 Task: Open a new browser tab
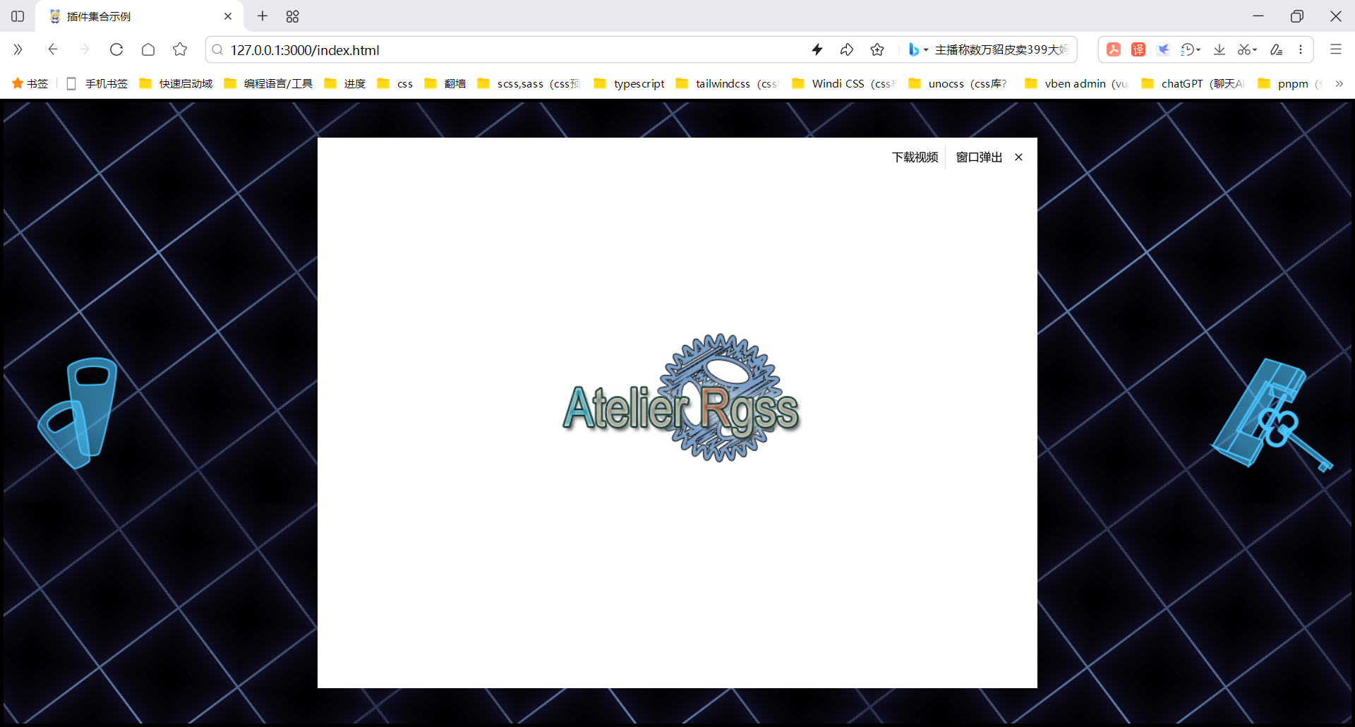pyautogui.click(x=263, y=16)
